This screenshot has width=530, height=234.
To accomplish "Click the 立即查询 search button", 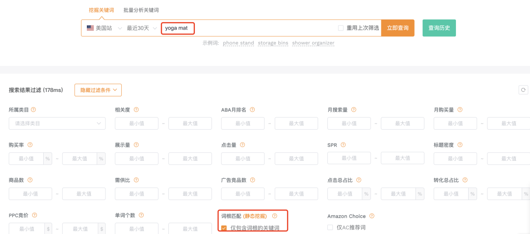I will (397, 28).
